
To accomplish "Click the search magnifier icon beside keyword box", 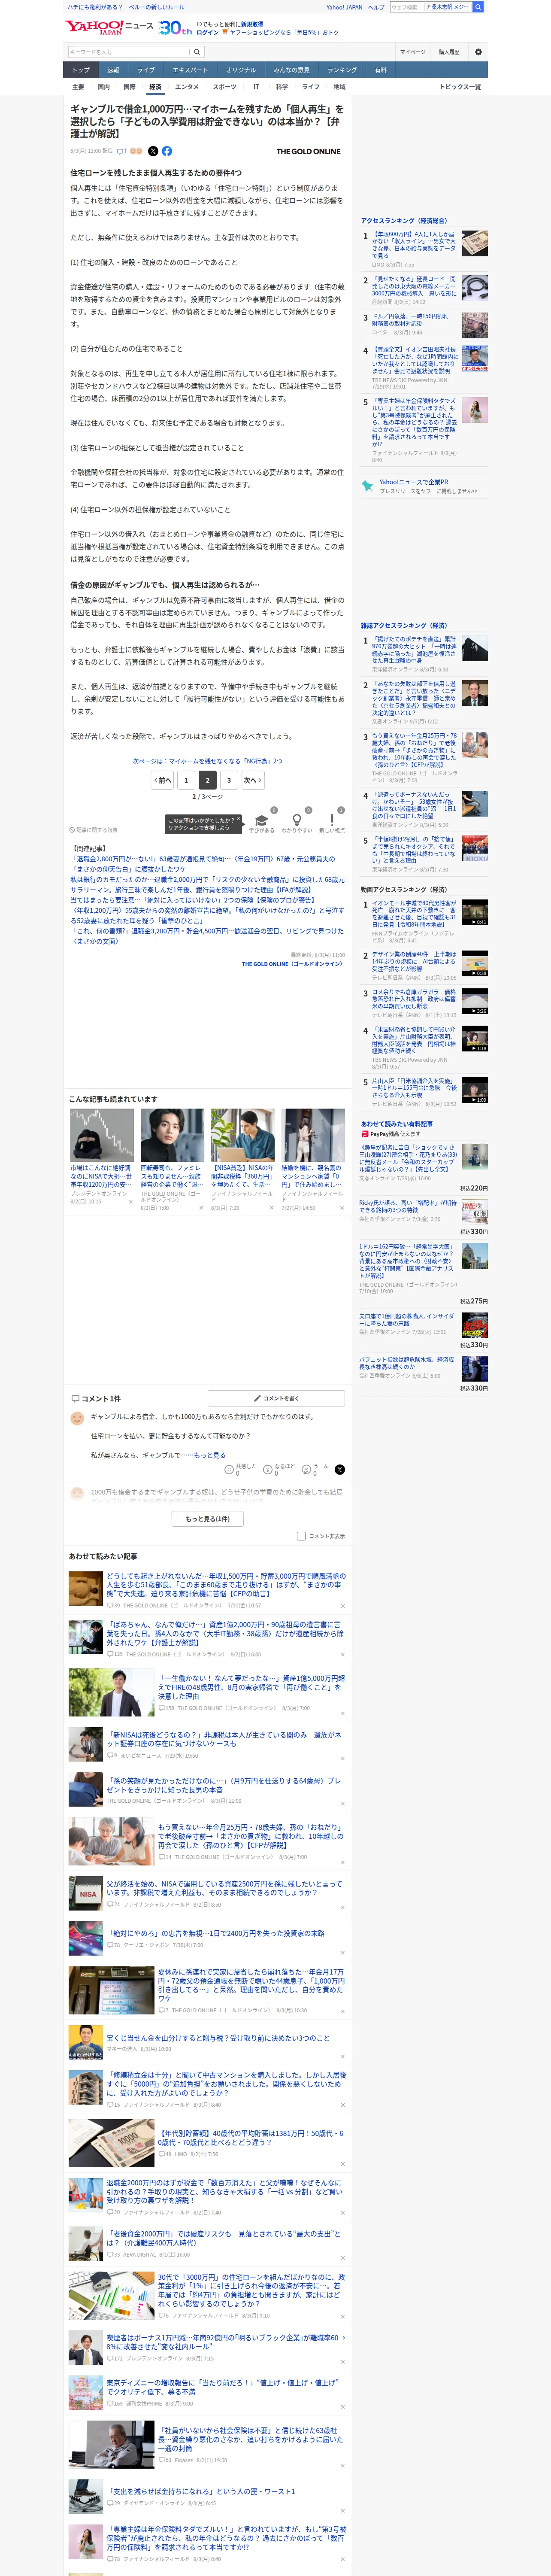I will click(197, 52).
